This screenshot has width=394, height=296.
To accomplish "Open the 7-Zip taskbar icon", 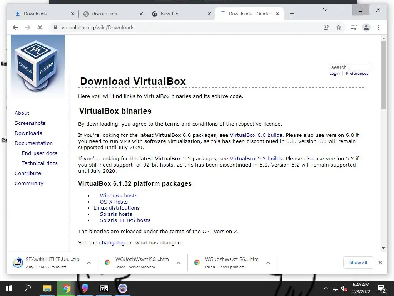I will click(104, 288).
